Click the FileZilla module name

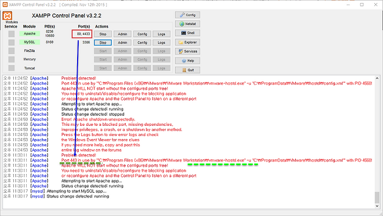(30, 51)
